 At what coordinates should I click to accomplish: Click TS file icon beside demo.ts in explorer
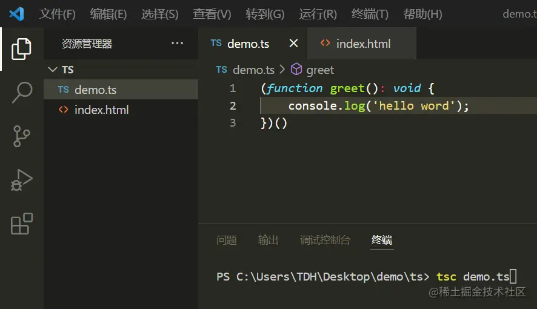tap(64, 90)
